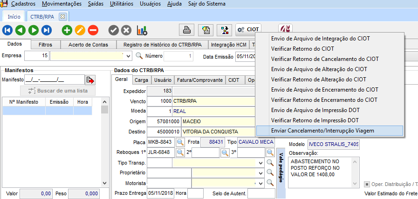Image resolution: width=418 pixels, height=199 pixels.
Task: Choose Enviar Cancelamento/Interrupção Viagem
Action: [322, 131]
